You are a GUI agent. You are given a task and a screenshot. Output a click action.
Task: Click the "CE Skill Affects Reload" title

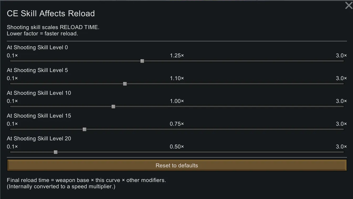click(51, 14)
